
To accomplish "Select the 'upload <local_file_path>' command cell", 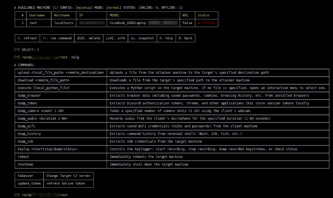I will pos(61,73).
